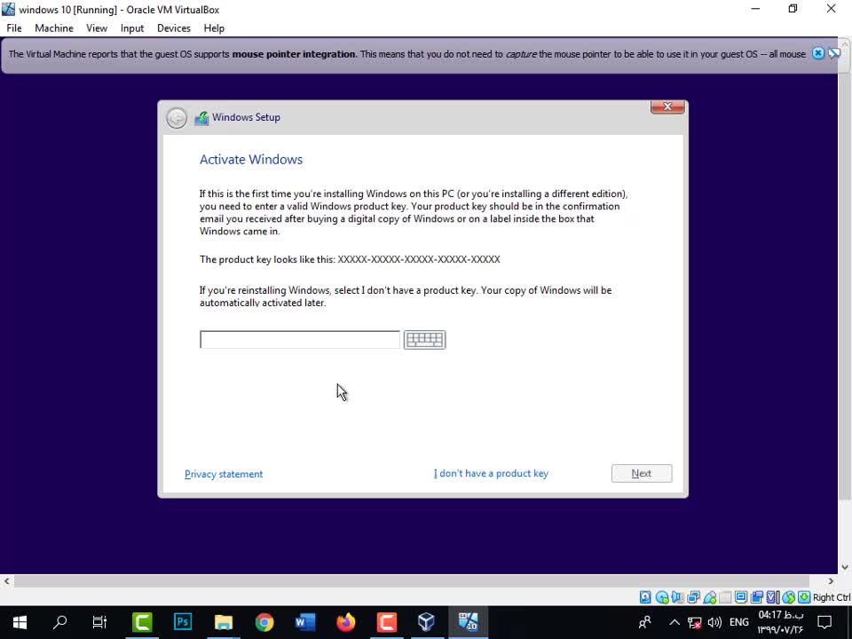852x639 pixels.
Task: Open the View menu in VirtualBox
Action: [x=97, y=28]
